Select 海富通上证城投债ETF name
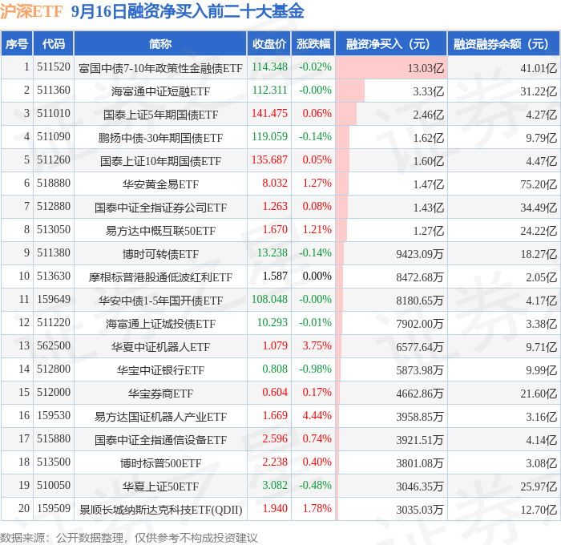 tap(160, 324)
